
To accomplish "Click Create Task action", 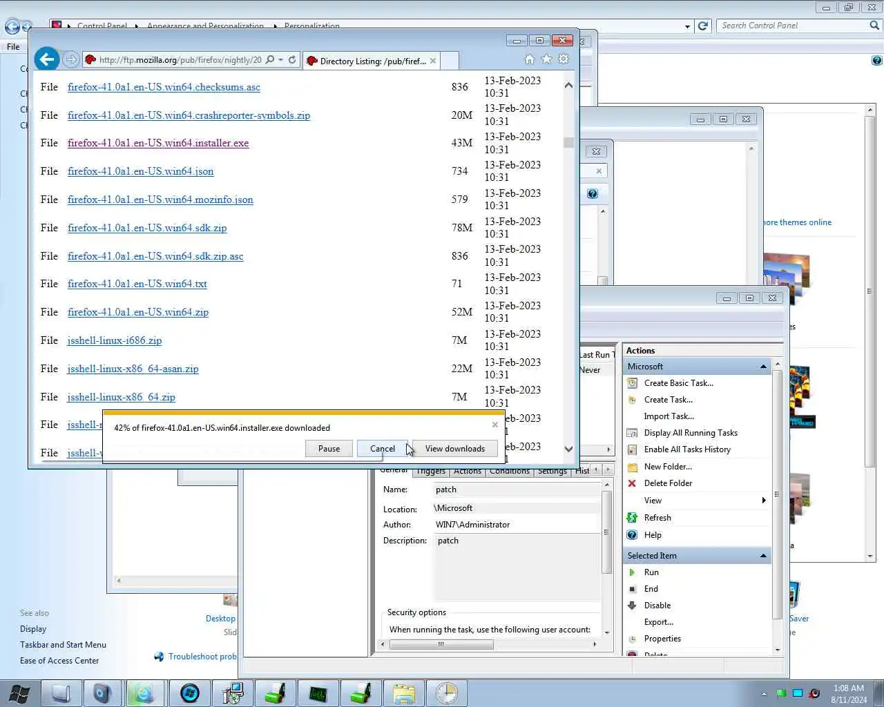I will [668, 400].
